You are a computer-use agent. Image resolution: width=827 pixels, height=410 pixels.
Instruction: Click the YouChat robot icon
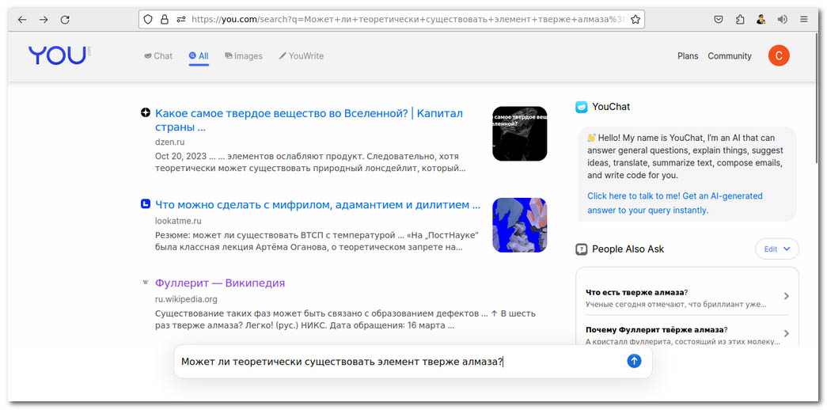tap(581, 107)
